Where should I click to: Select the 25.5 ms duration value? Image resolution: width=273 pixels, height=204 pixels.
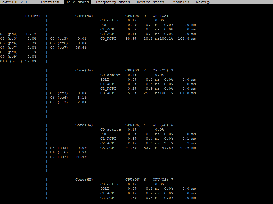(152, 93)
